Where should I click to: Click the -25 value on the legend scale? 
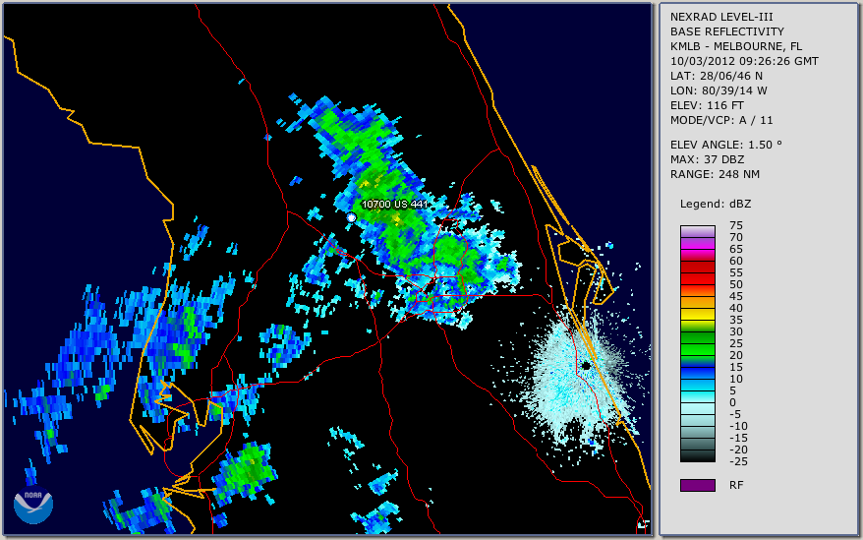(738, 461)
